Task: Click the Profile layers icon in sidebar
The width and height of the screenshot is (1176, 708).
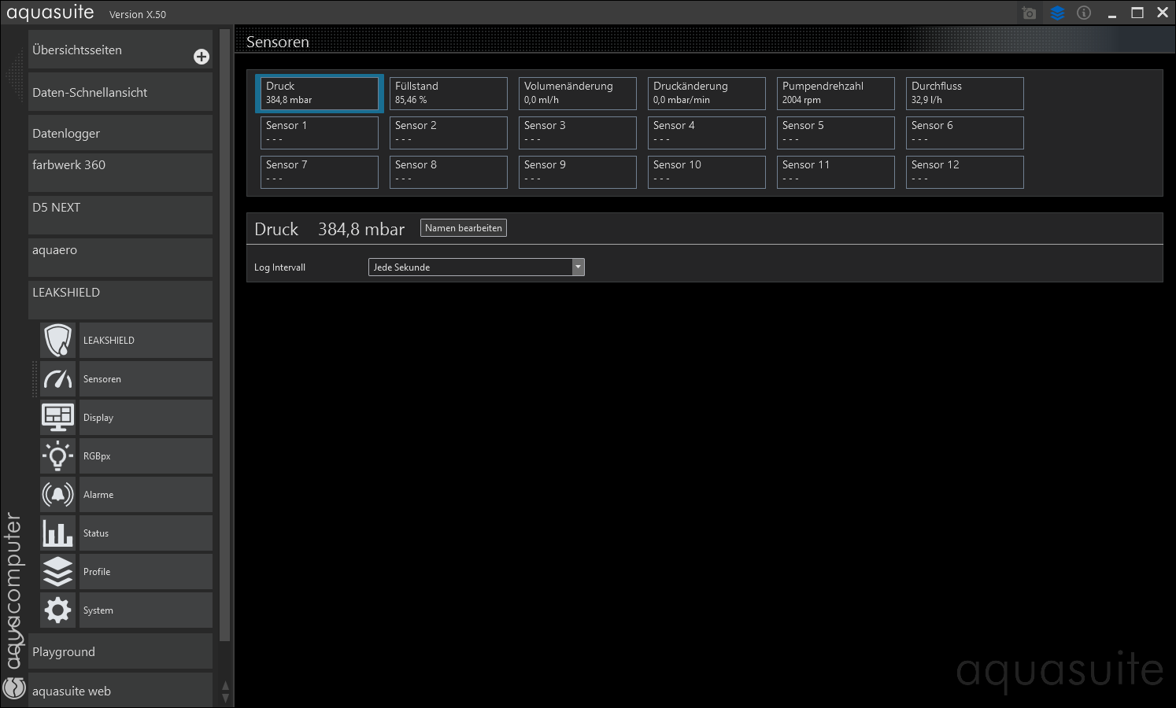Action: pyautogui.click(x=58, y=572)
